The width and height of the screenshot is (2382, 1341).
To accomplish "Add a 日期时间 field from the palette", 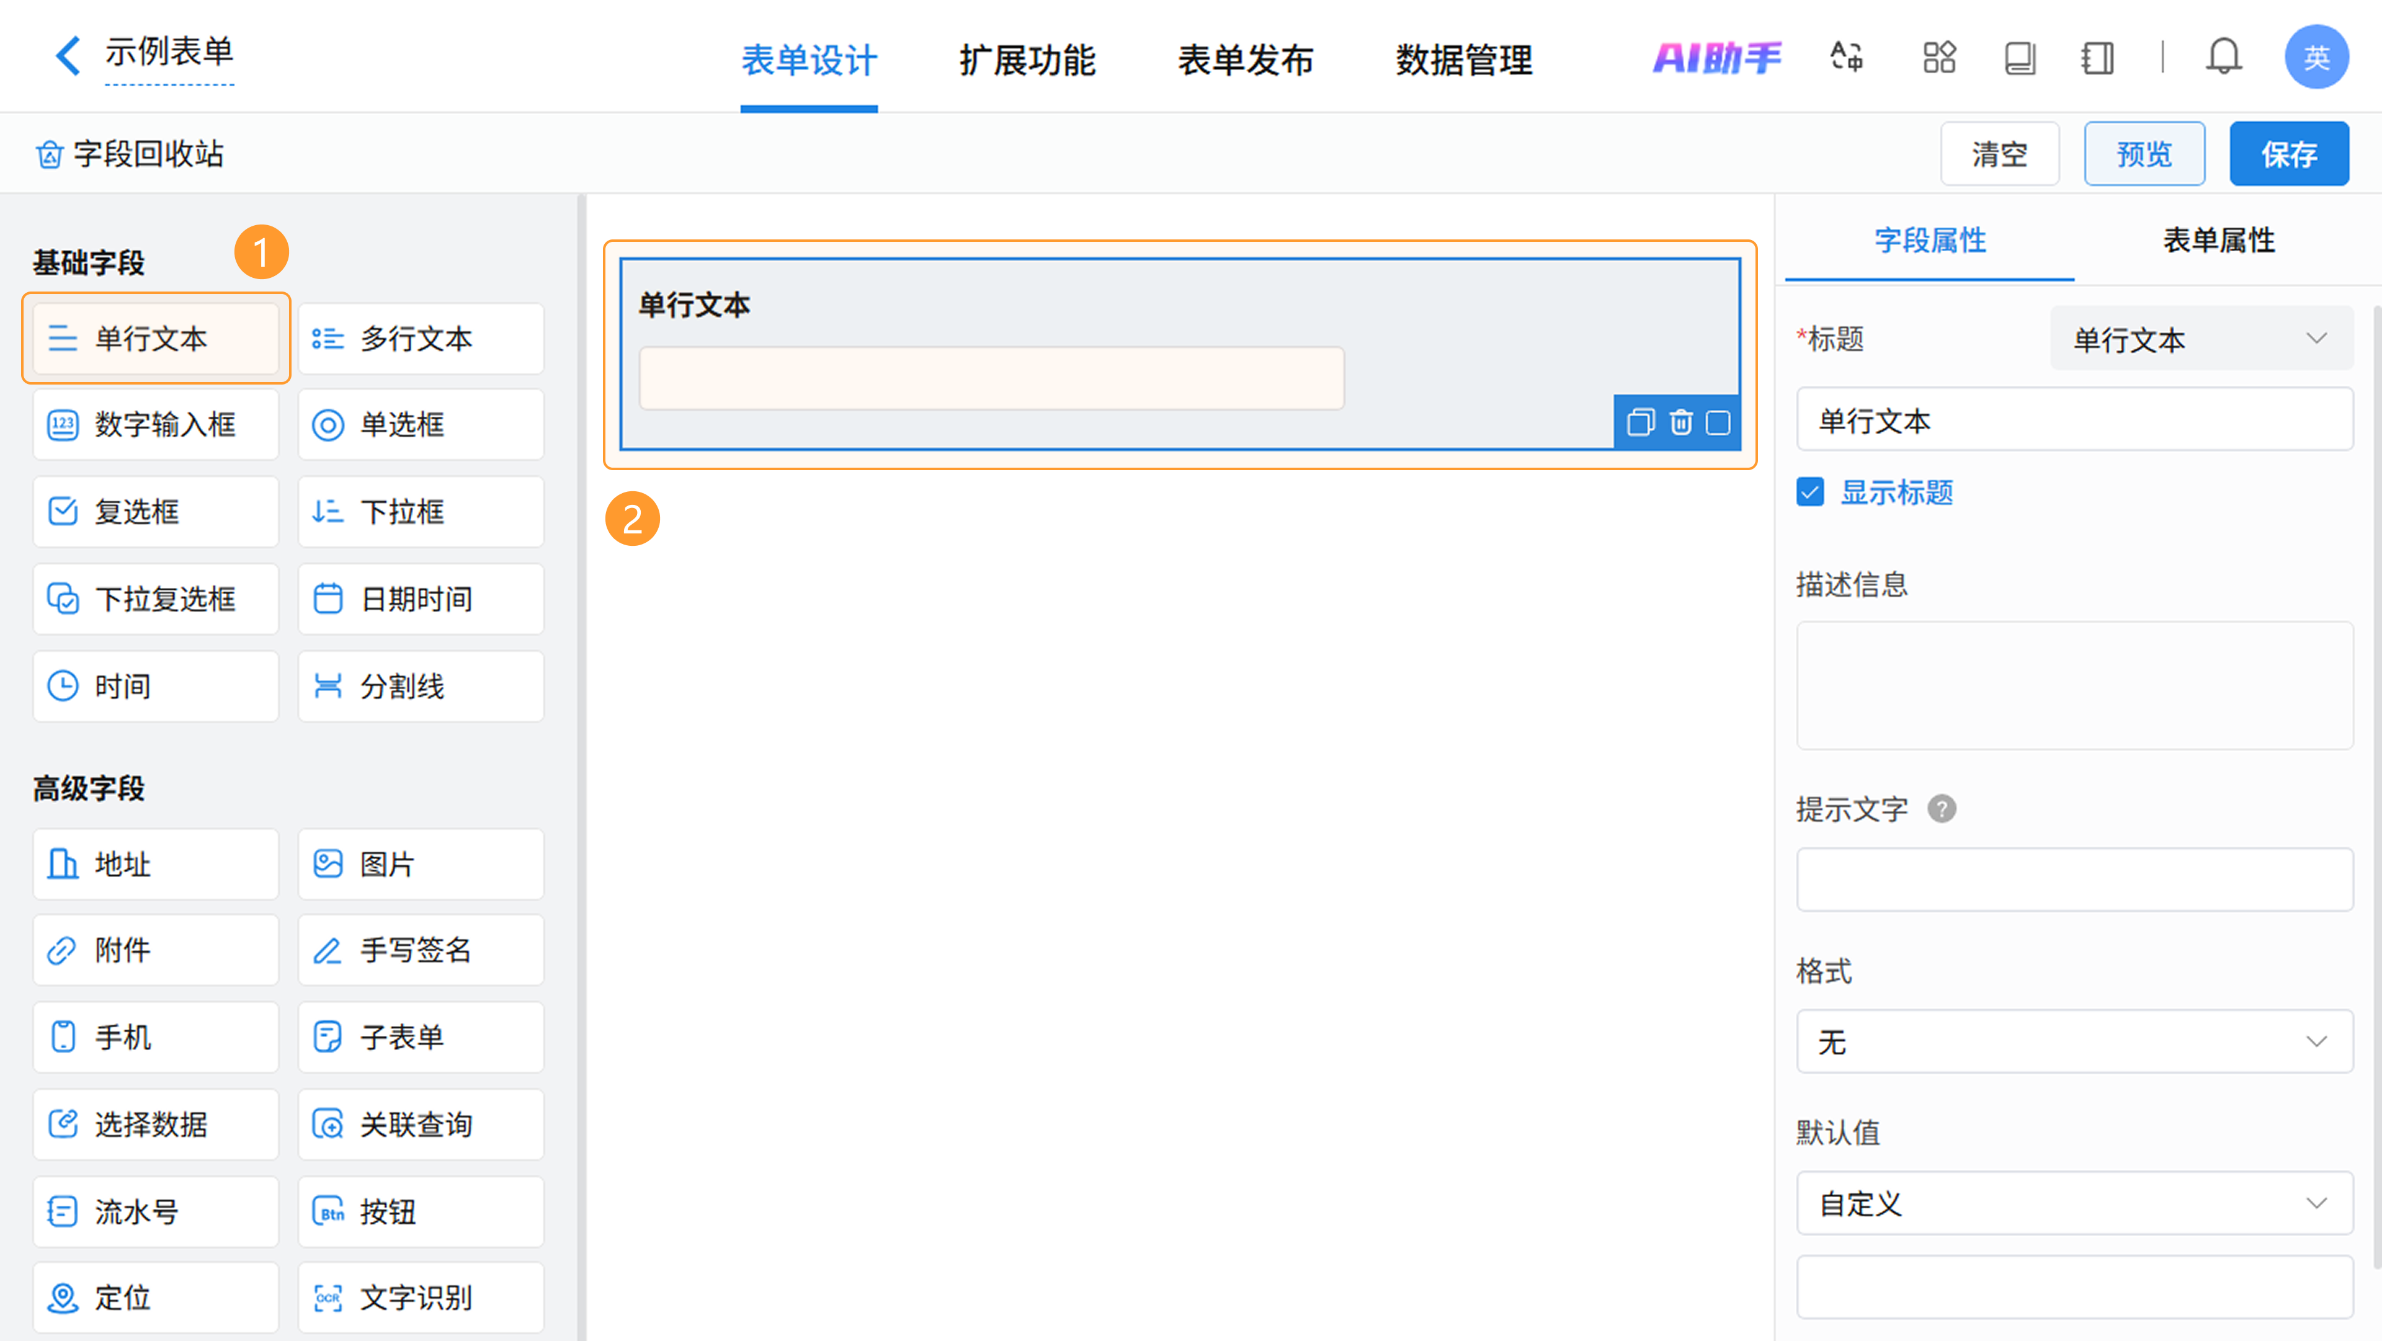I will [421, 599].
